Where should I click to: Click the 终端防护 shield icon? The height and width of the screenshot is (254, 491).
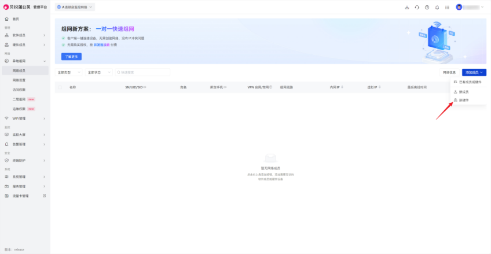click(6, 160)
